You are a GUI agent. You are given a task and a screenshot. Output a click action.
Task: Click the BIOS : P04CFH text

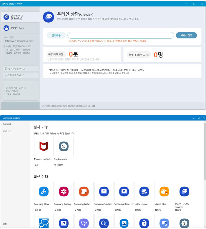(12, 91)
